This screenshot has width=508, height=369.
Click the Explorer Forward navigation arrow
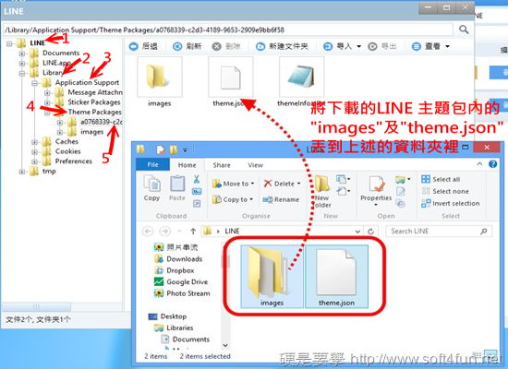pos(165,232)
